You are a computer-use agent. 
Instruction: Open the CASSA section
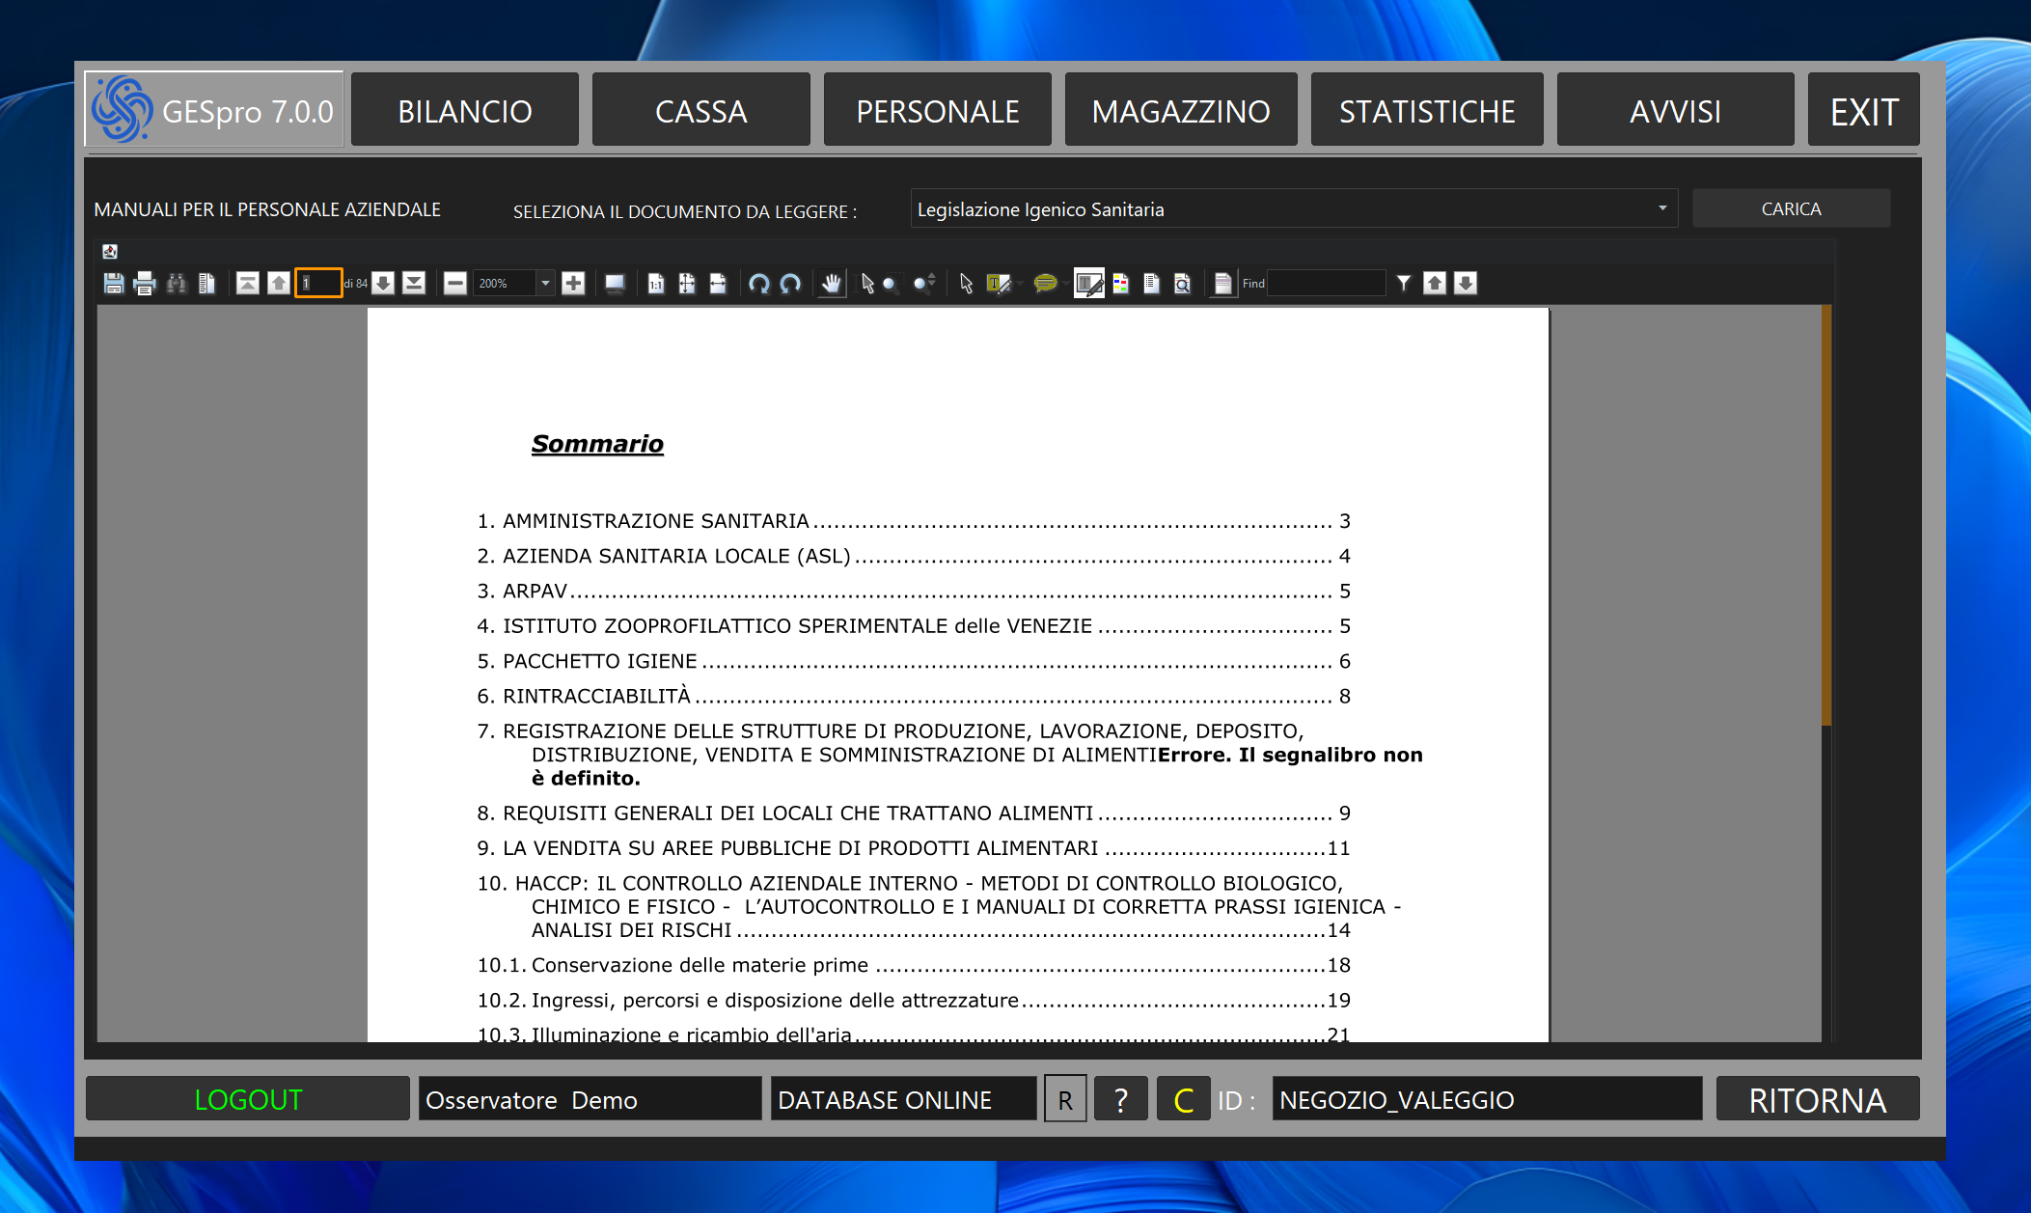point(701,111)
